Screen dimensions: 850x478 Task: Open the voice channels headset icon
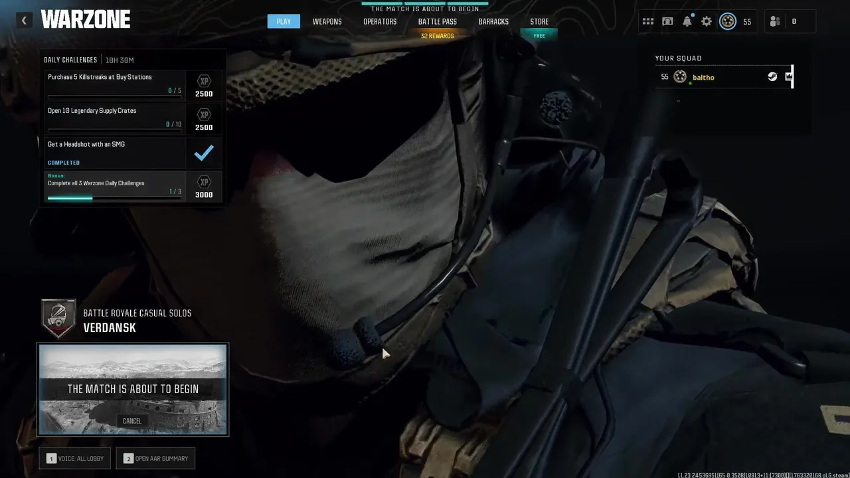(667, 21)
